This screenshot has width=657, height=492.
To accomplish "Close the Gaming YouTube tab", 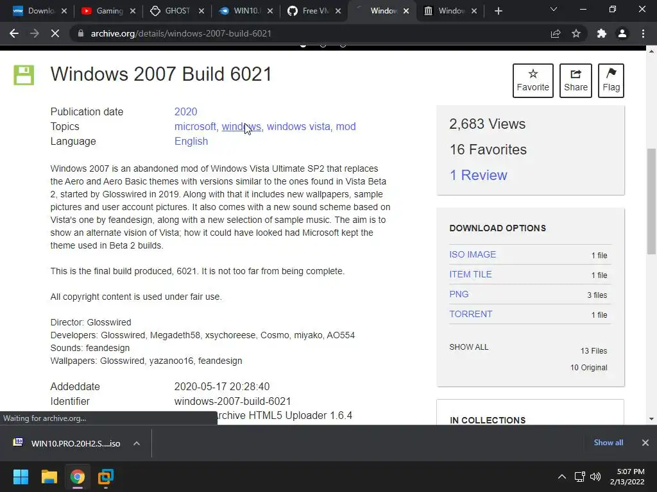I will click(133, 11).
